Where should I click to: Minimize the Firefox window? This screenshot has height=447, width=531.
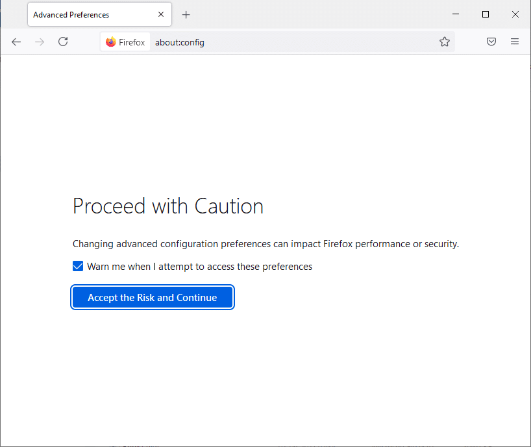point(456,14)
